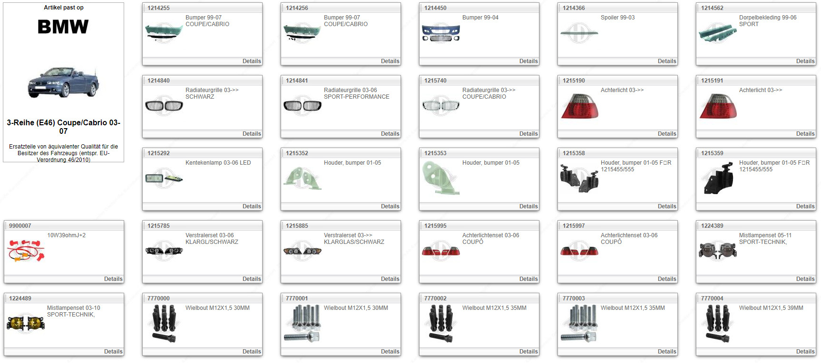Open Details of bracket item 1215358
Viewport: 821px width, 363px height.
[x=667, y=206]
